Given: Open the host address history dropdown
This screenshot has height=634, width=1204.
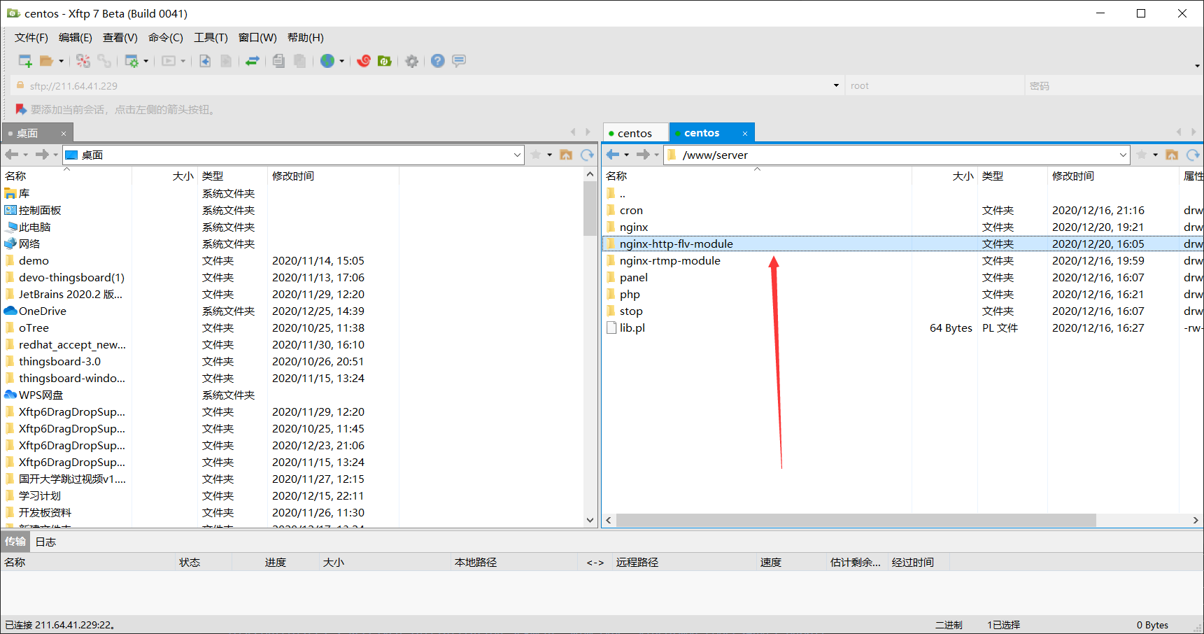Looking at the screenshot, I should (836, 85).
